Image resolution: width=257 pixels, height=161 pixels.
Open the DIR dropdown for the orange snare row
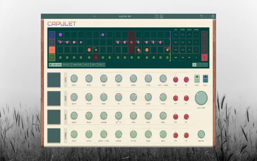point(176,50)
